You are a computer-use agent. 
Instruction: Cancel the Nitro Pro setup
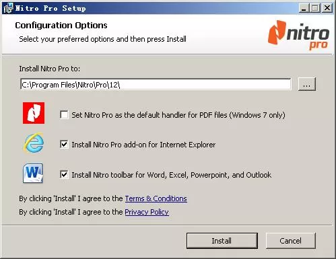[x=291, y=241]
